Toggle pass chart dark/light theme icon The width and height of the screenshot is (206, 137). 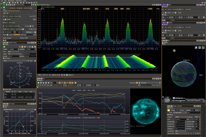[x=35, y=61]
